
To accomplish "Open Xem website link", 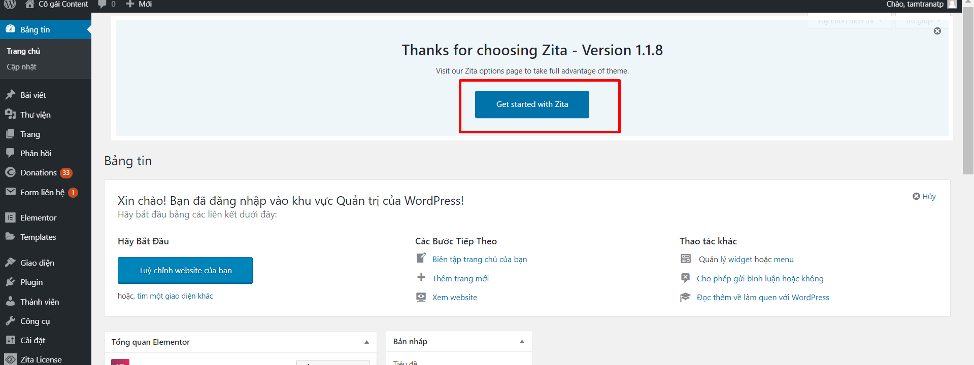I will pos(455,298).
